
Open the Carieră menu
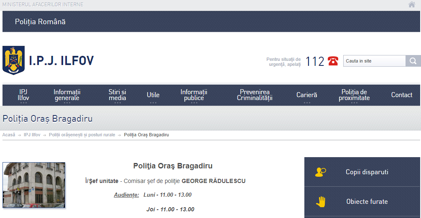tap(306, 95)
